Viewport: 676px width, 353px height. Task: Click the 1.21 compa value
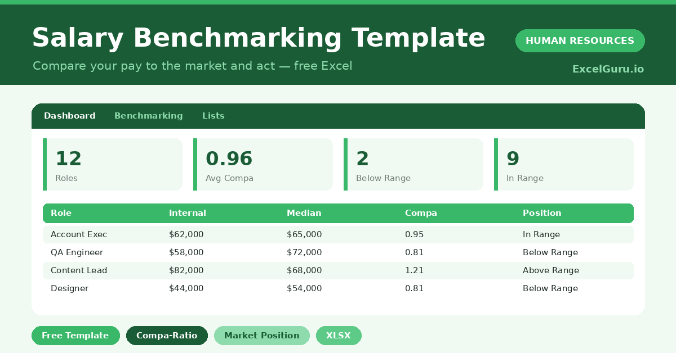click(415, 270)
